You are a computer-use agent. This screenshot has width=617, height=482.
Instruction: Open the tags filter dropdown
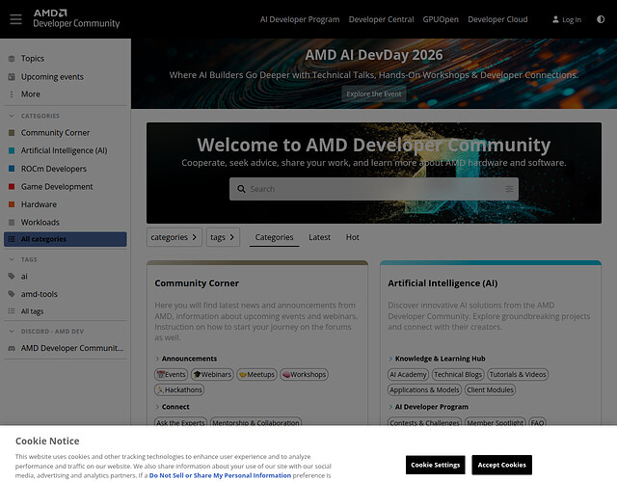[x=223, y=237]
